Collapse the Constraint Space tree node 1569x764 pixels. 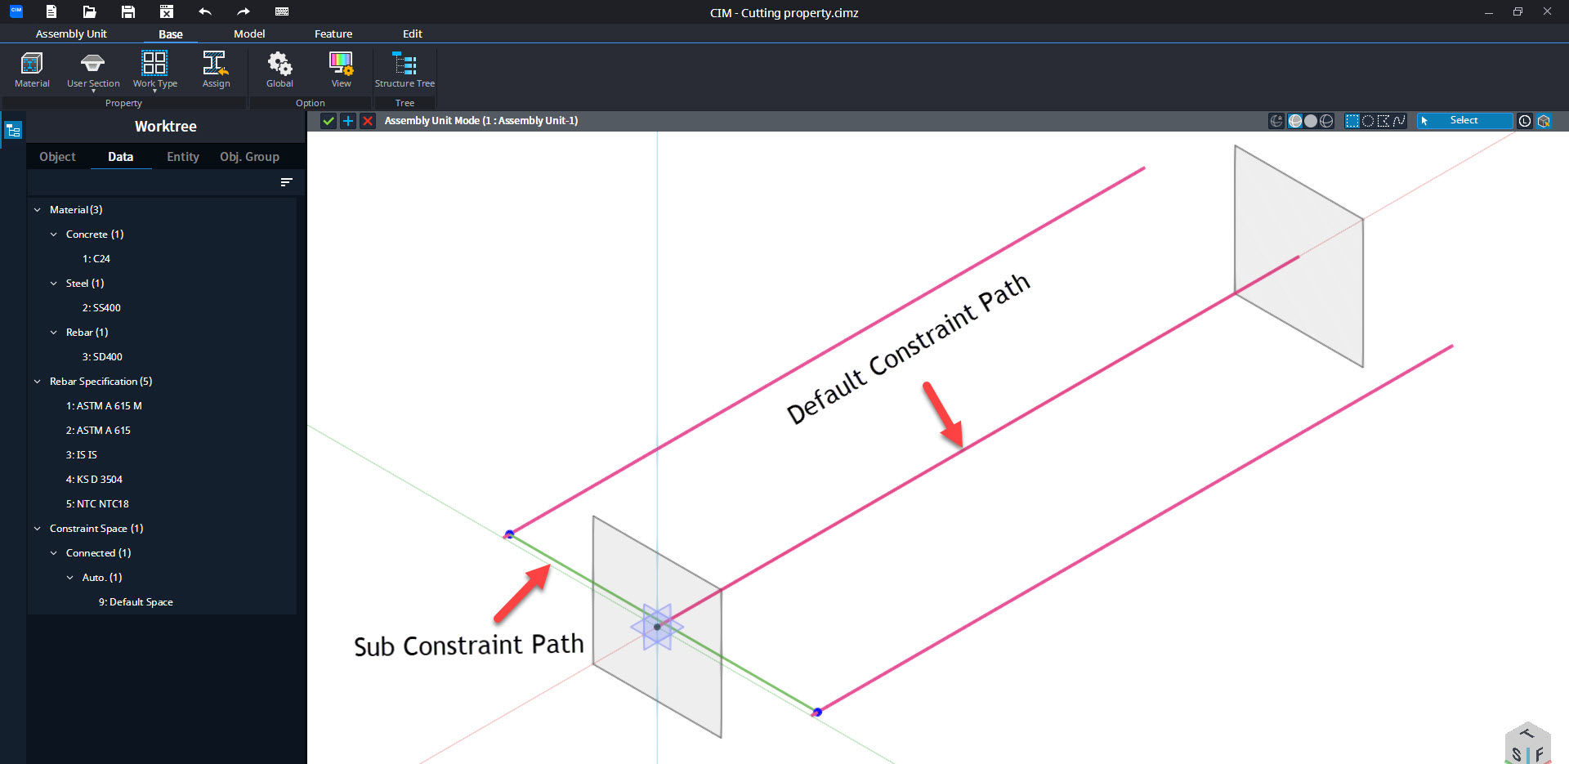pyautogui.click(x=38, y=529)
